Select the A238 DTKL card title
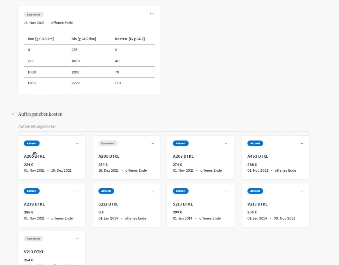339x265 pixels. point(34,204)
